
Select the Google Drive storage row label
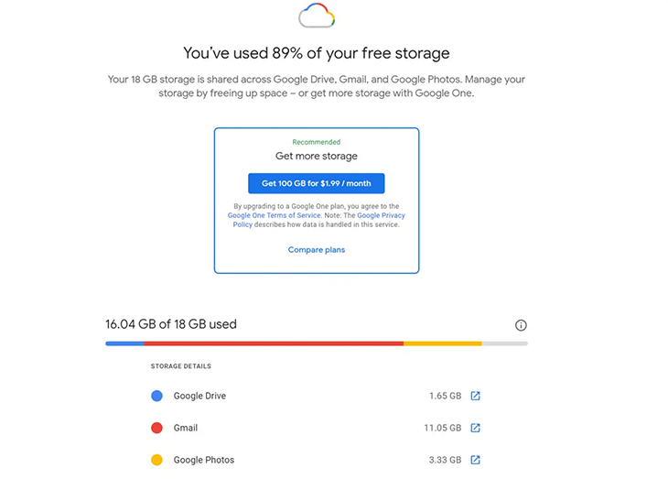tap(199, 396)
